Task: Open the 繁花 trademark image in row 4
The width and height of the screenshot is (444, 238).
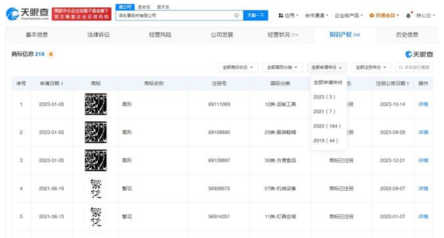Action: [x=96, y=188]
